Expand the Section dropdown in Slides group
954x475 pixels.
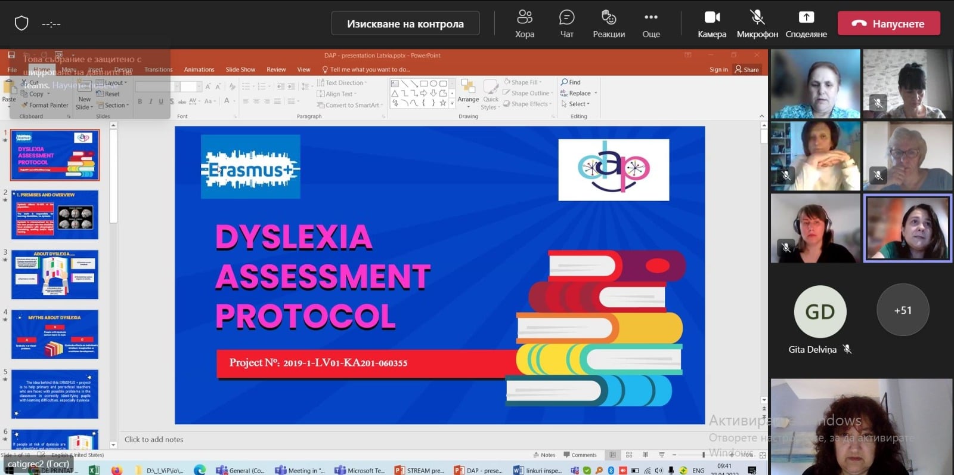[113, 105]
